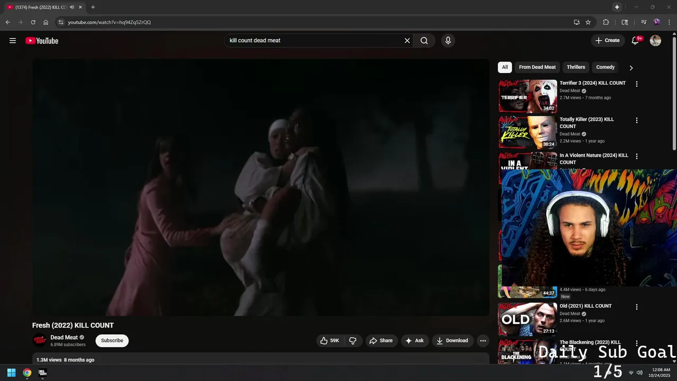The height and width of the screenshot is (381, 677).
Task: Open the Call of Duty taskbar app
Action: [x=42, y=373]
